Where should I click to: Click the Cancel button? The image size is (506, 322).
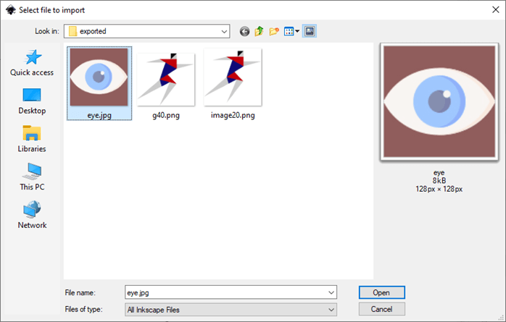382,309
